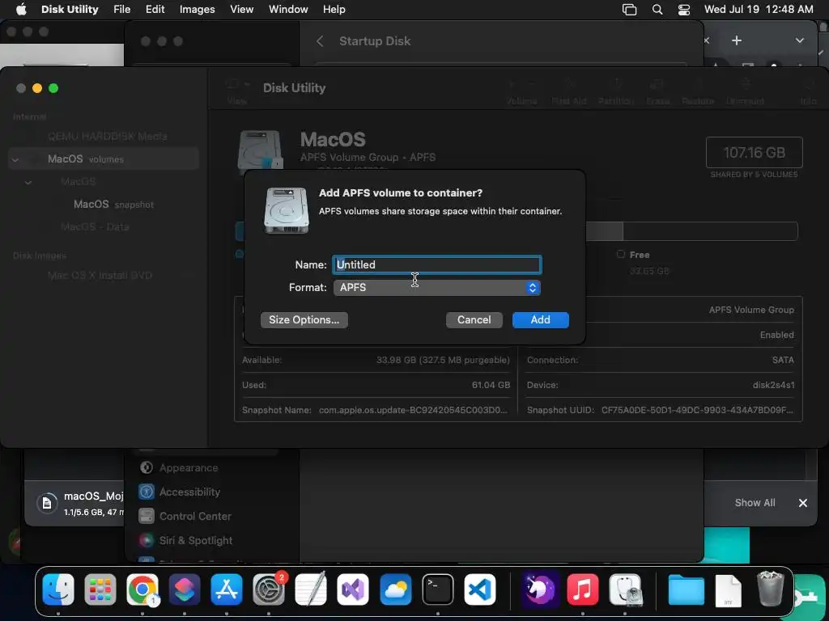Open the Music app from the dock
The width and height of the screenshot is (829, 621).
pyautogui.click(x=582, y=589)
